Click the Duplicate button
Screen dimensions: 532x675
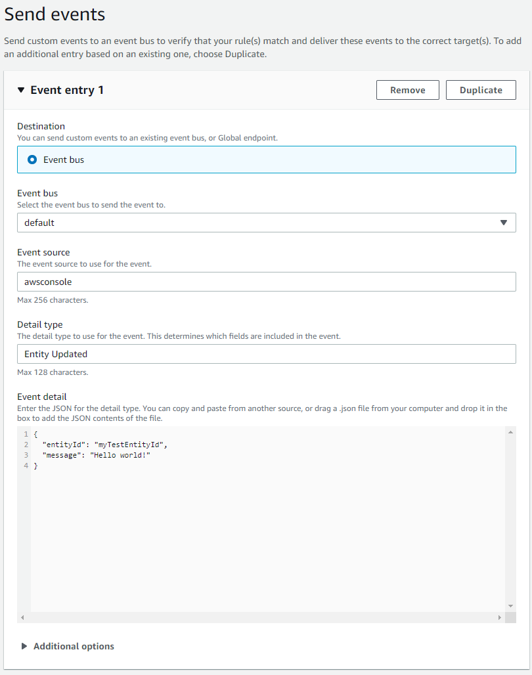481,90
